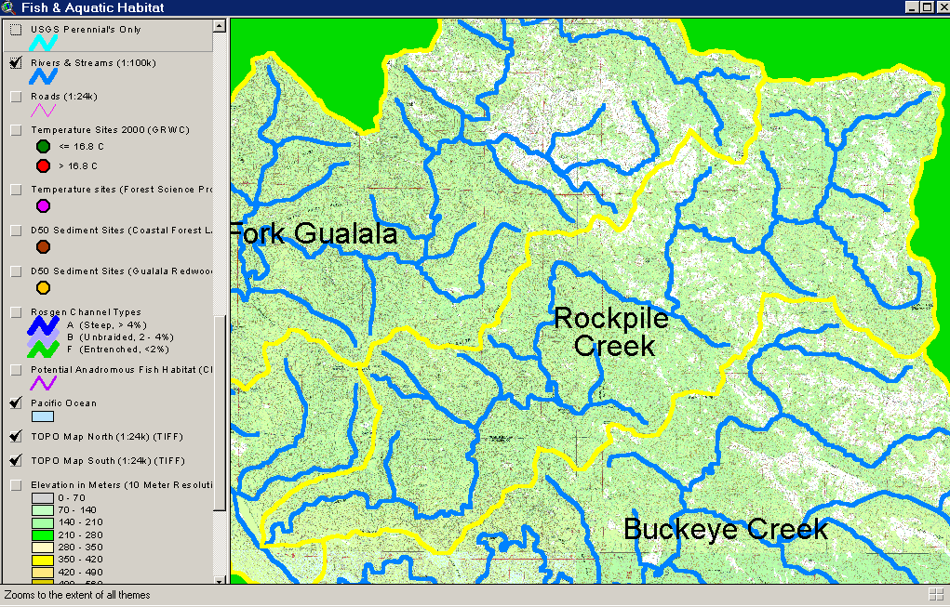The width and height of the screenshot is (950, 607).
Task: Click the 'B (Unbraided, 2 - 4%)' legend label
Action: [120, 337]
